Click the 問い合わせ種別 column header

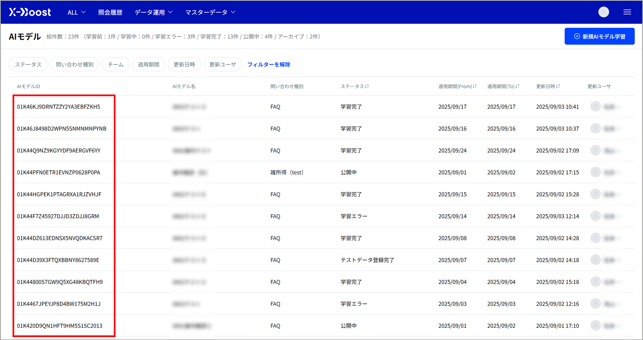(x=287, y=87)
